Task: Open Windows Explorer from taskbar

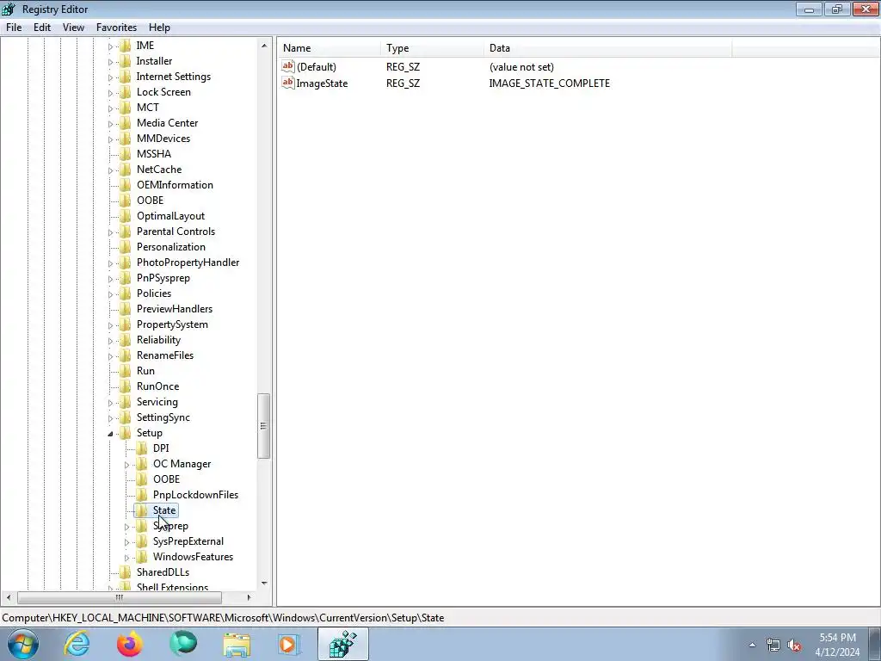Action: click(237, 644)
